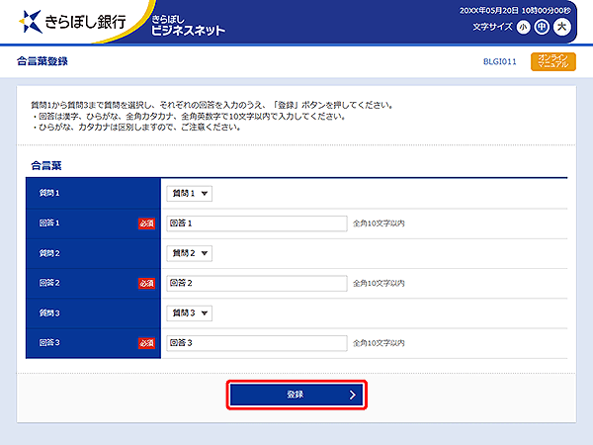Expand the 質問1 dropdown list
This screenshot has width=593, height=445.
190,194
